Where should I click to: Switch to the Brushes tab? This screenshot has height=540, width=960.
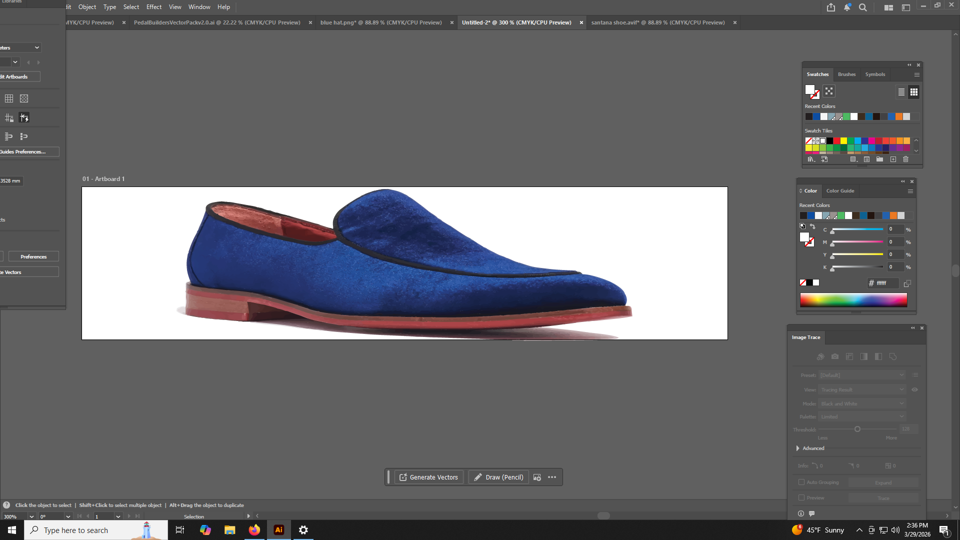pyautogui.click(x=846, y=74)
